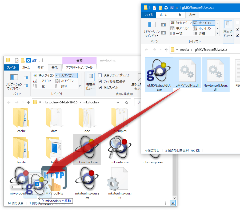Open ファイル tab in mkvtoolnix window
The height and width of the screenshot is (210, 240).
pos(11,68)
